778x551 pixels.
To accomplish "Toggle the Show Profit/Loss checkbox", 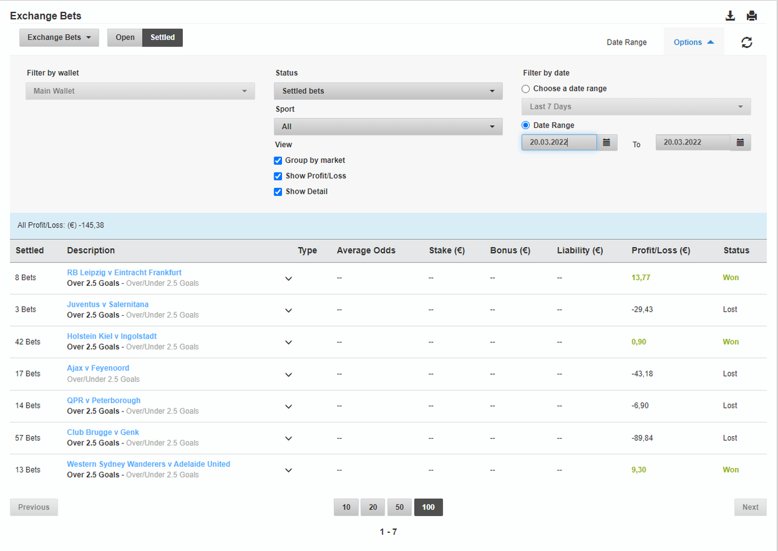I will pos(278,176).
